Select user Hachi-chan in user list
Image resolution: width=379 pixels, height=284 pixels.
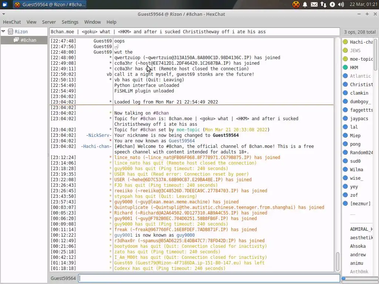361,42
